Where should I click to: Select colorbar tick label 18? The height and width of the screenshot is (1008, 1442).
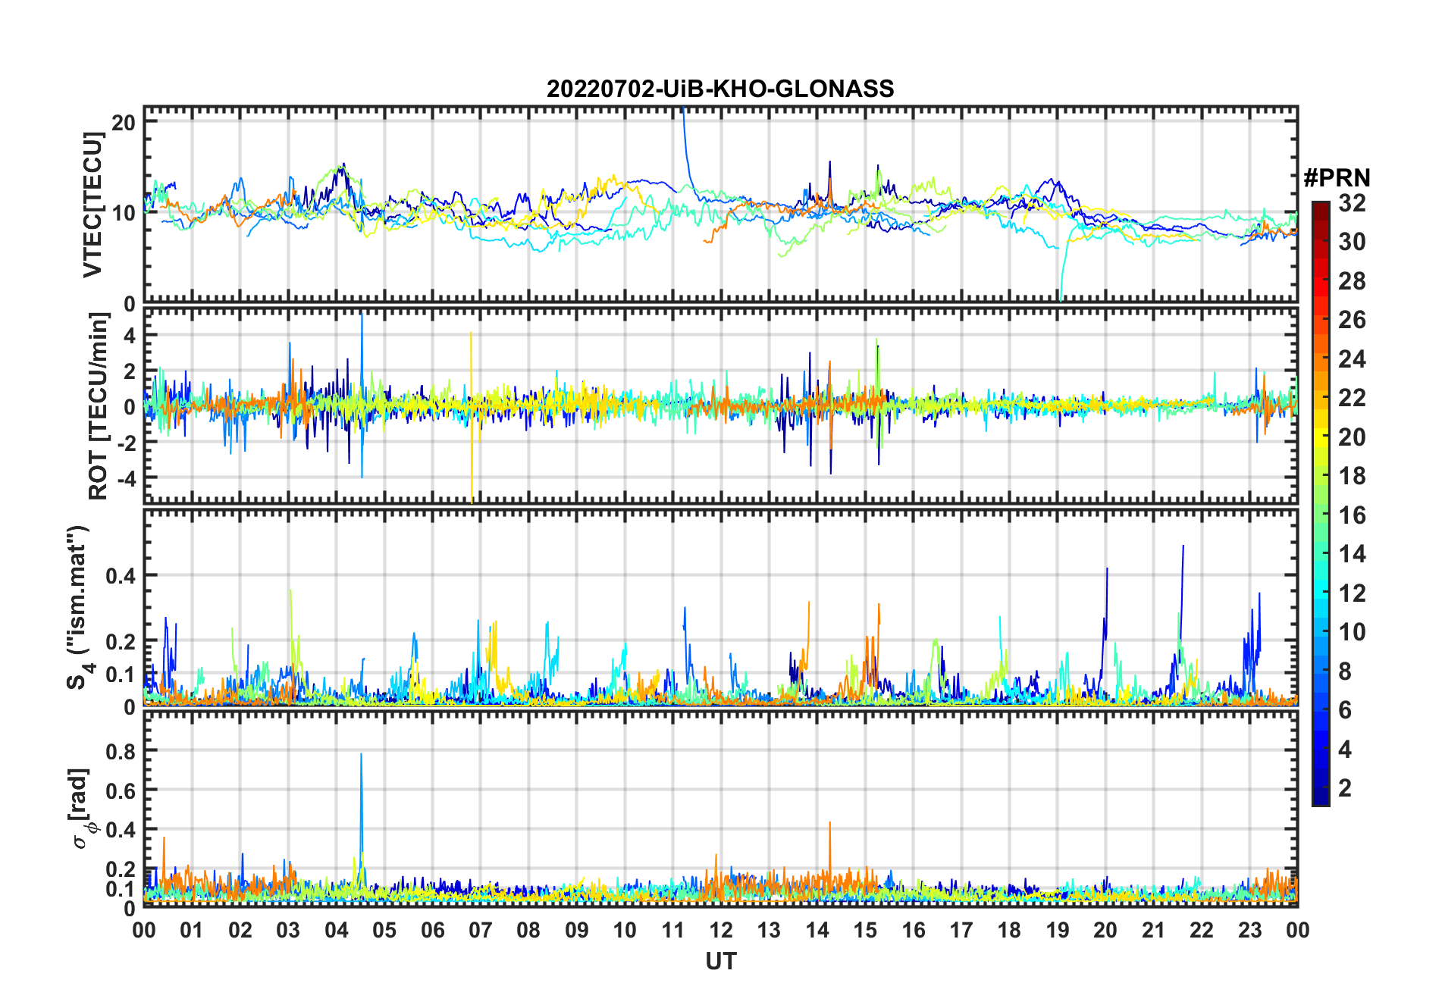1352,476
